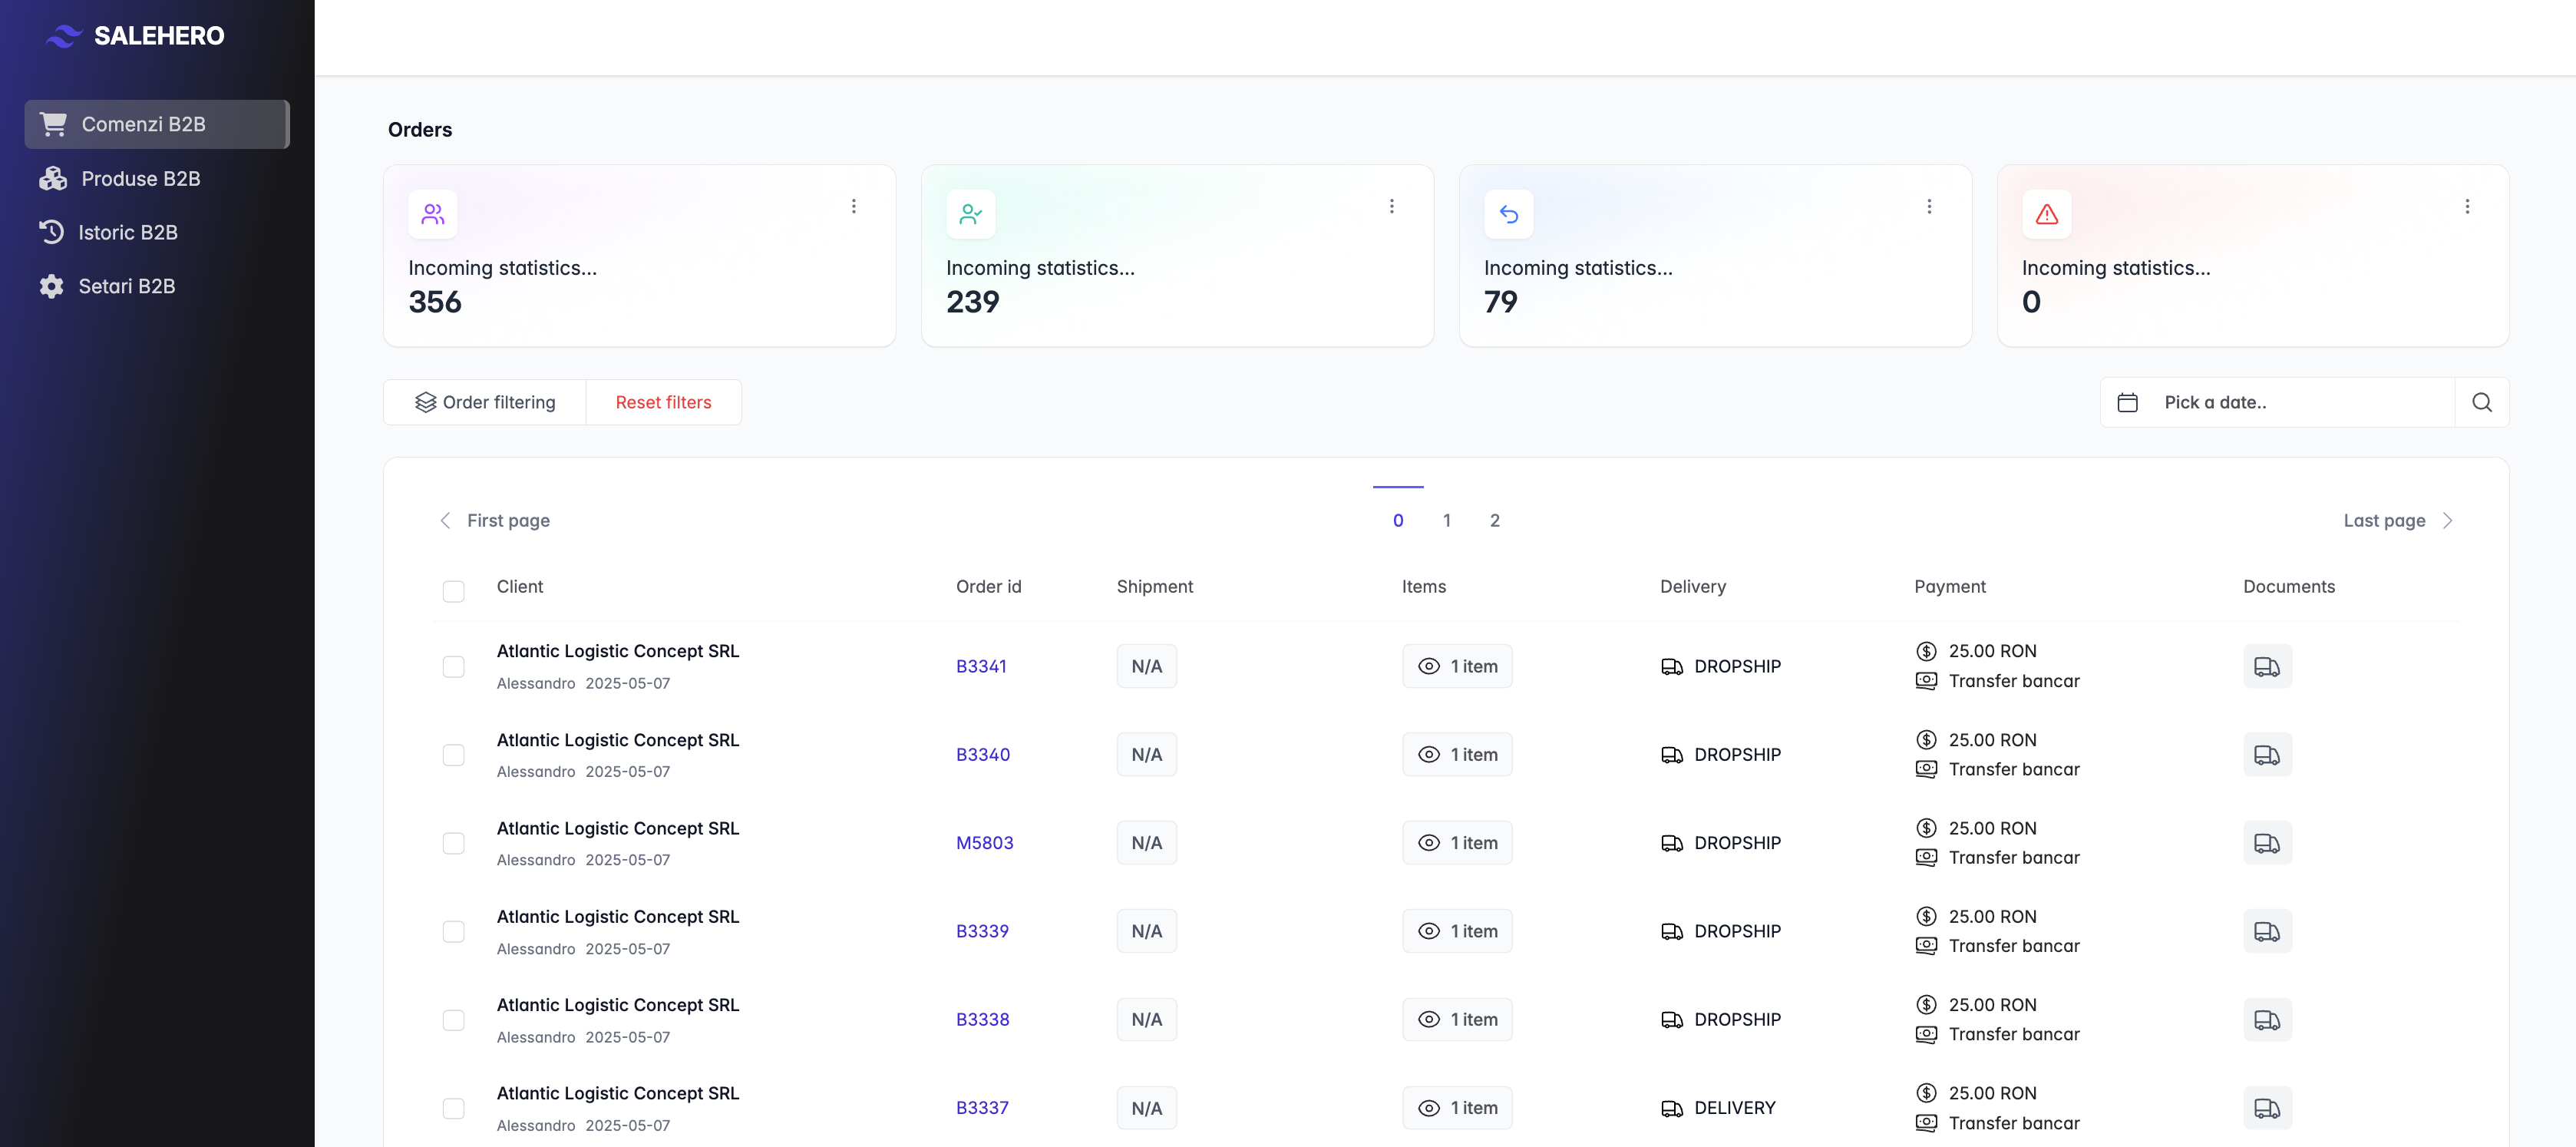Open Istoric B2B in the sidebar
Image resolution: width=2576 pixels, height=1147 pixels.
coord(157,232)
